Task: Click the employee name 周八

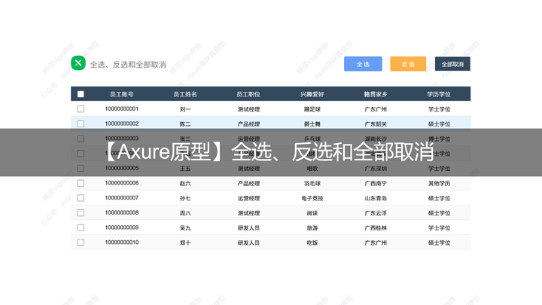Action: 185,213
